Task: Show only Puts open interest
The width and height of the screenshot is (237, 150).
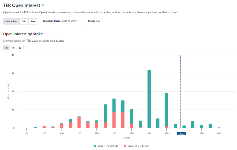Action: (33, 21)
